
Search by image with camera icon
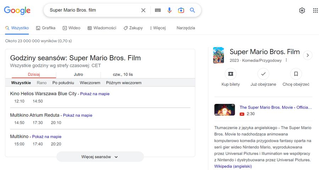click(x=181, y=10)
